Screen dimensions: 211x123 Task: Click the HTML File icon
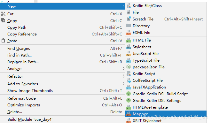(129, 40)
